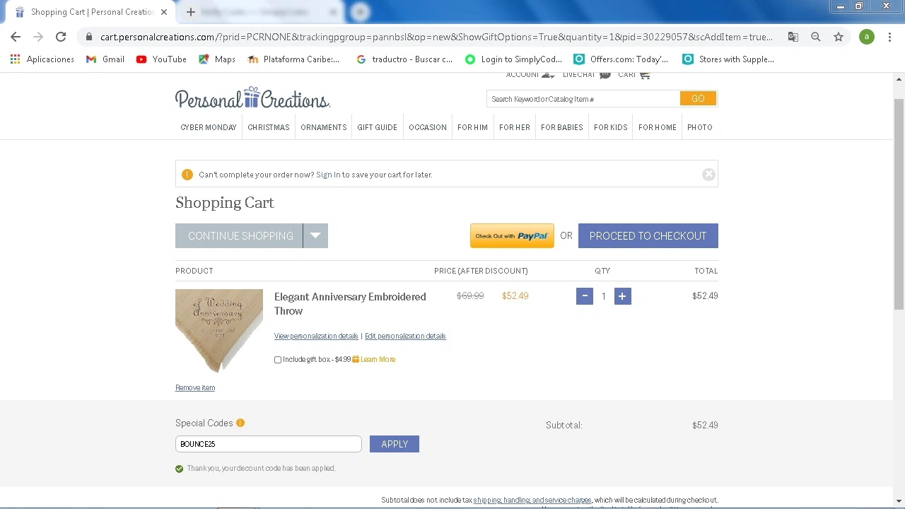Apply the special code with the Apply button
The height and width of the screenshot is (509, 905).
[x=395, y=444]
